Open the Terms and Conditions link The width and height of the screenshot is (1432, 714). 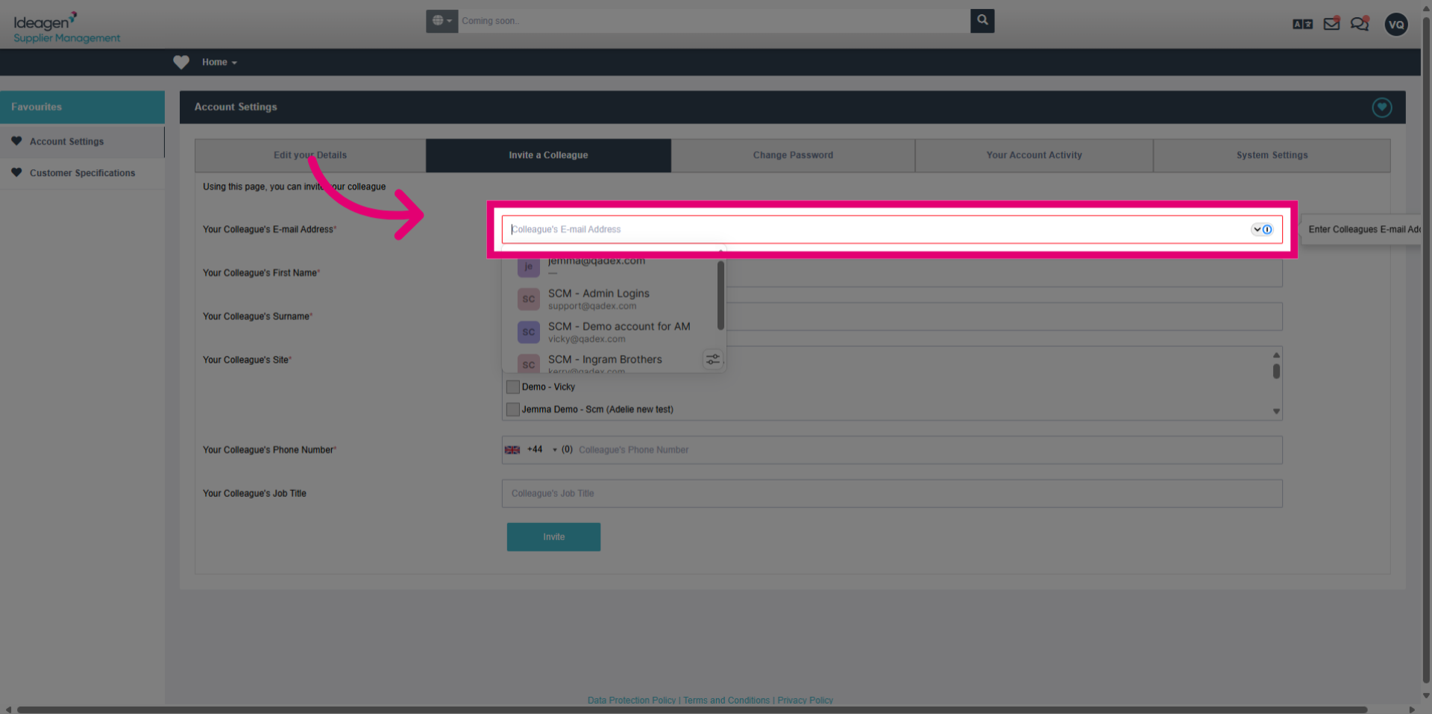pyautogui.click(x=726, y=701)
